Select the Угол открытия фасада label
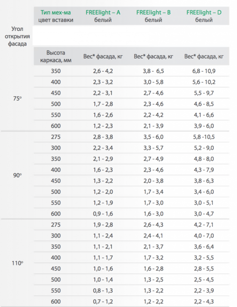237x307 pixels. pos(17,36)
